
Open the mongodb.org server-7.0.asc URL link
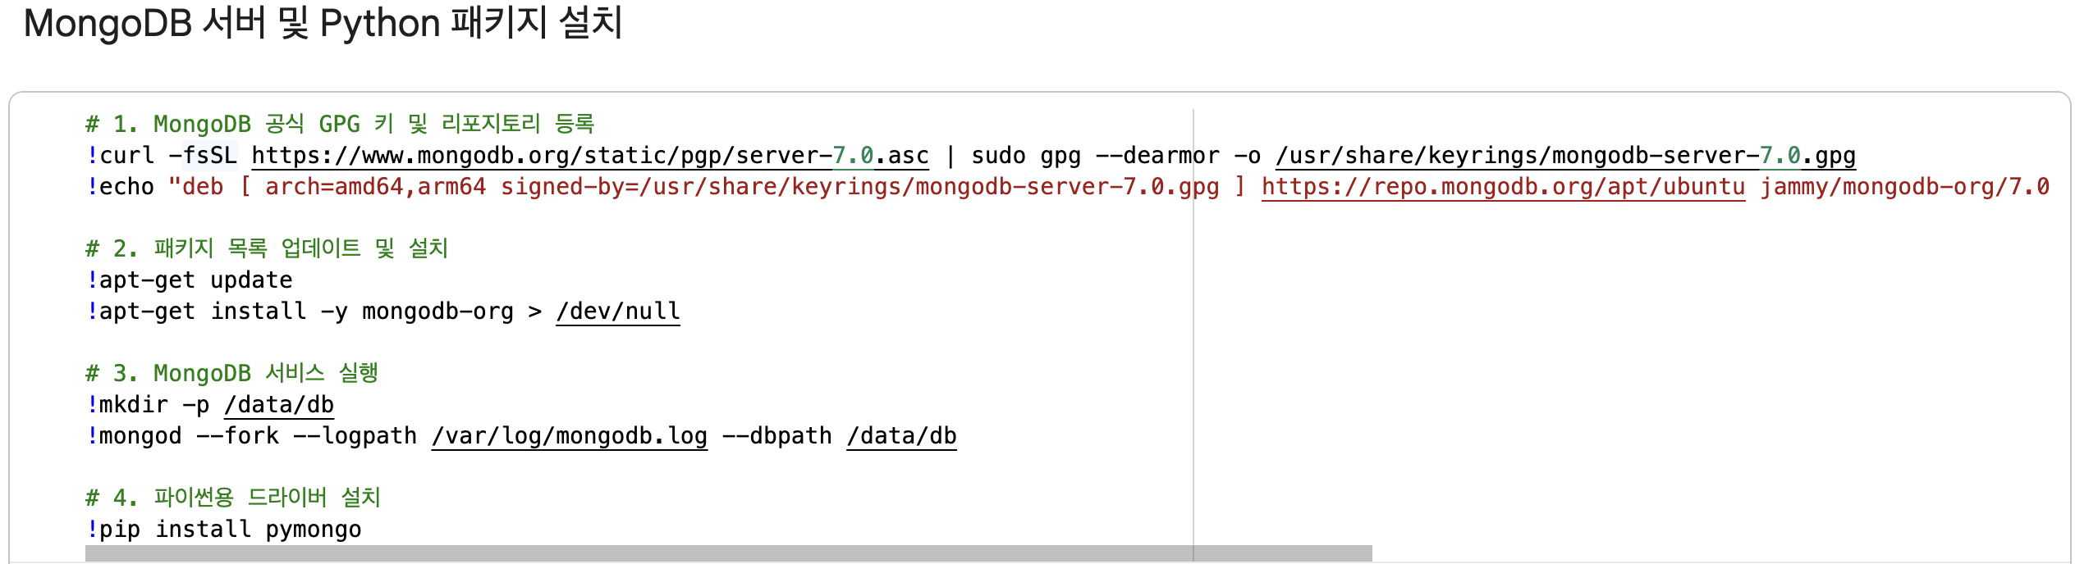[589, 156]
